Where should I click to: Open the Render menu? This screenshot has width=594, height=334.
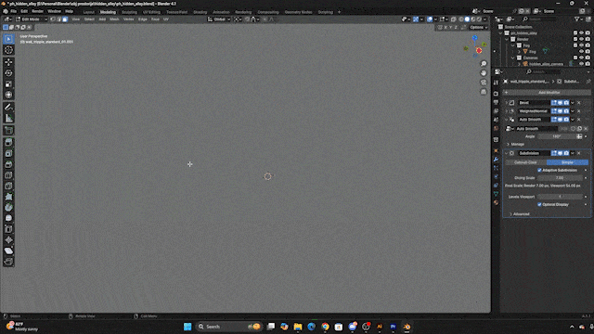pos(37,11)
